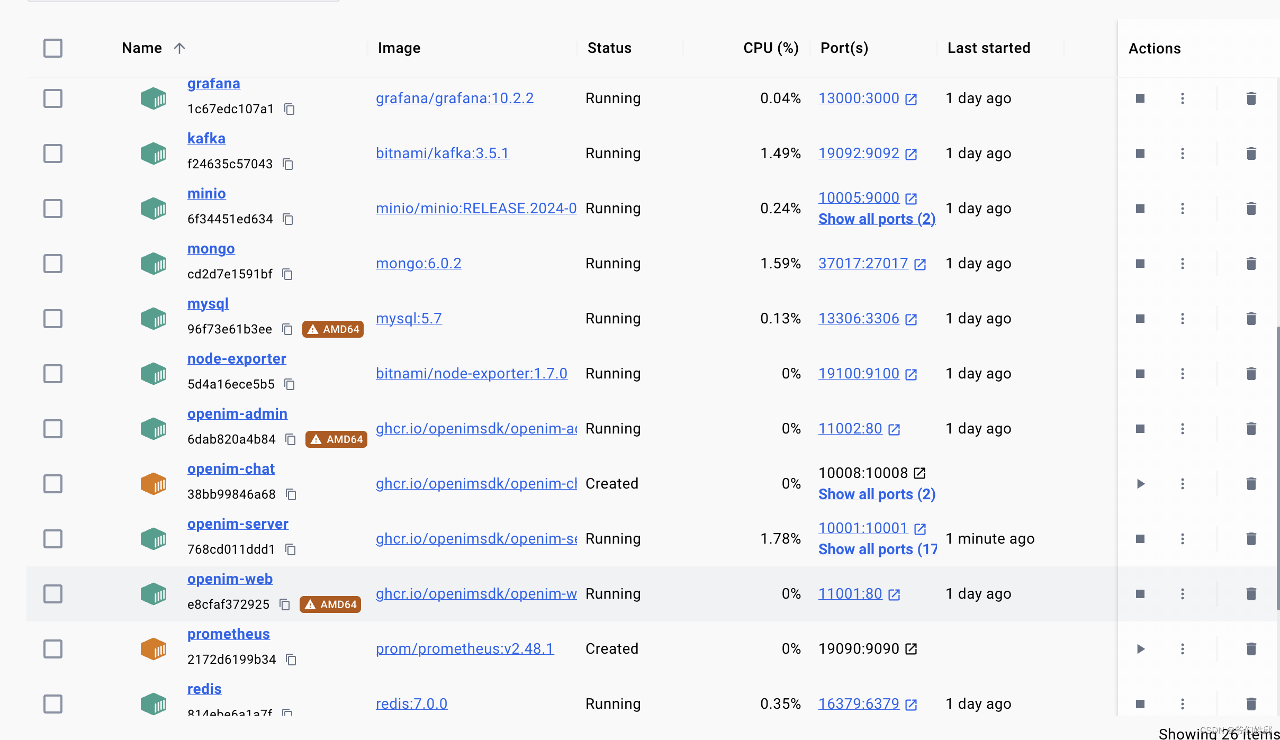Stop the grafana container
The width and height of the screenshot is (1280, 740).
[1140, 98]
